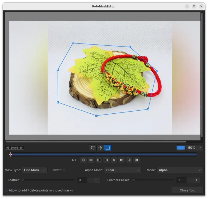The image size is (208, 199).
Task: Jump to the last keyframe
Action: pos(106,160)
